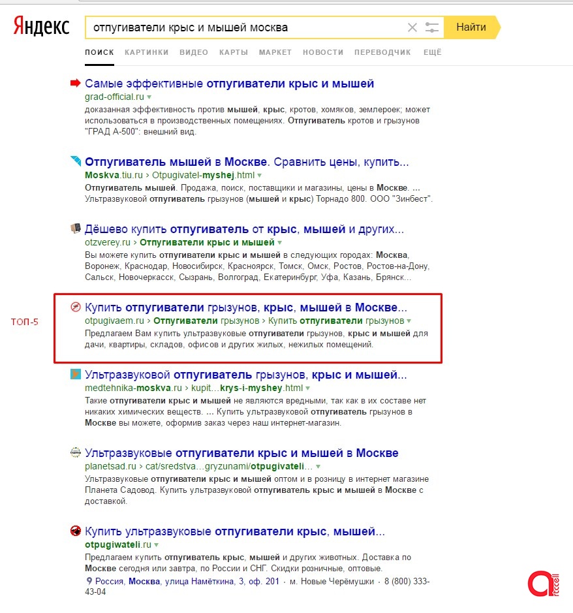Open the advanced search settings icon
This screenshot has width=573, height=613.
click(x=432, y=27)
